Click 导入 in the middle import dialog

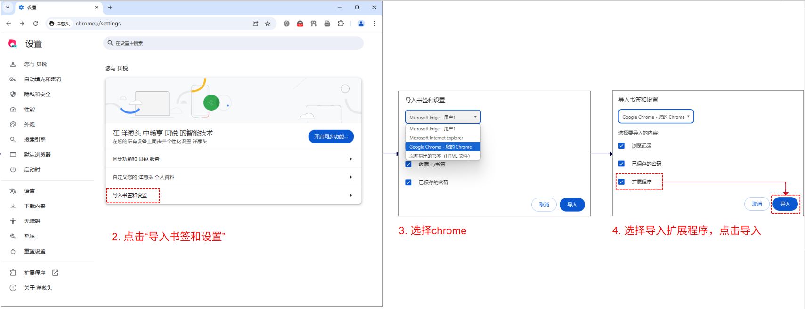coord(572,205)
